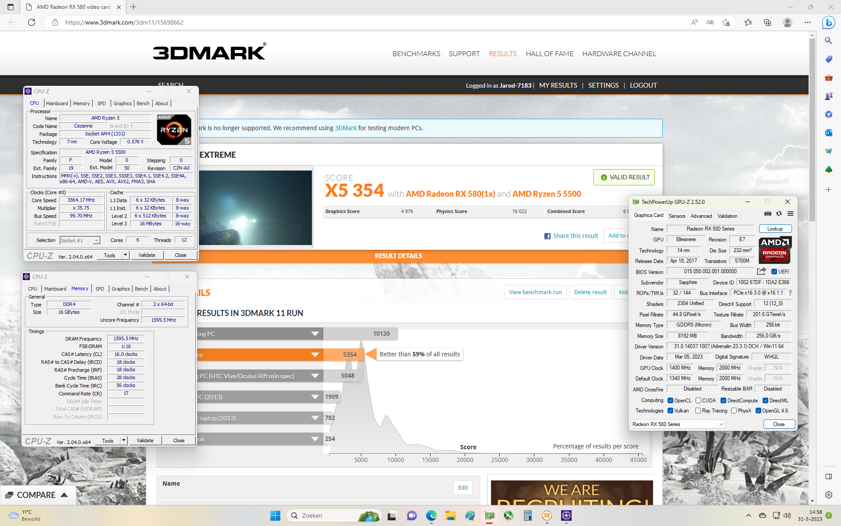Open the SPD tab in CPU window

[x=102, y=103]
